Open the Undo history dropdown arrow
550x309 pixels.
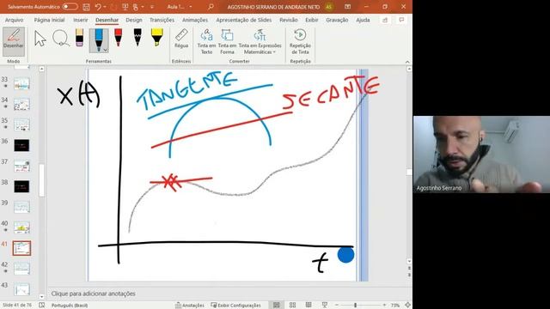pos(105,7)
